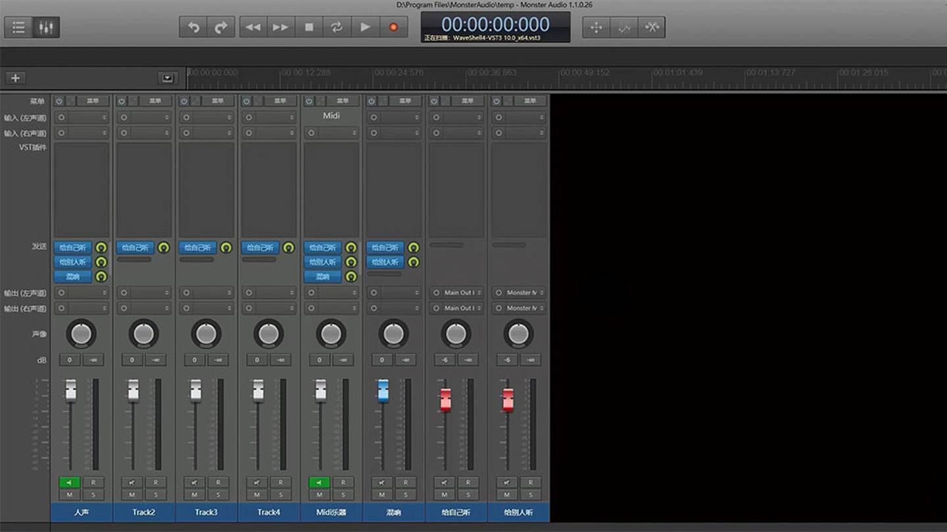Image resolution: width=947 pixels, height=532 pixels.
Task: Click the timeline ruler at 00:00:24:576
Action: (x=399, y=72)
